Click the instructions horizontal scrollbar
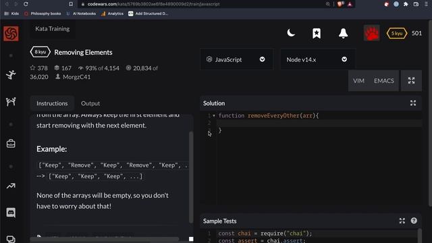The height and width of the screenshot is (243, 432). (104, 239)
